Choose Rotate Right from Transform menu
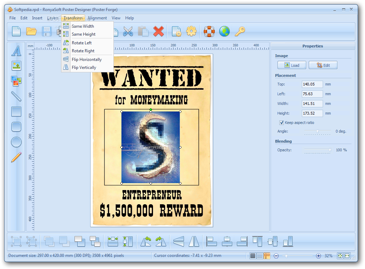This screenshot has width=365, height=269. [x=87, y=51]
